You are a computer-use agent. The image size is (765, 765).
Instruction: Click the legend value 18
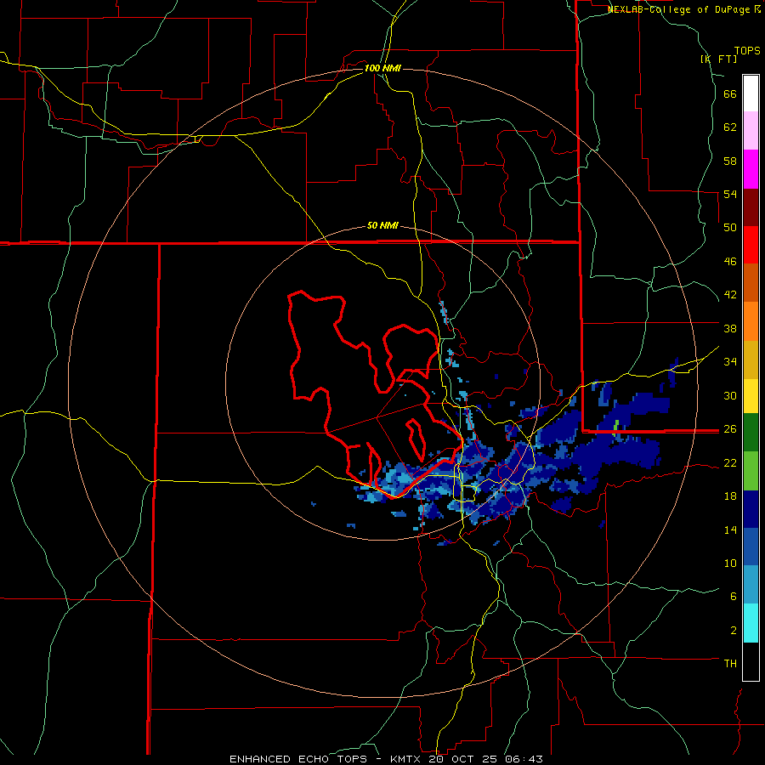tap(730, 496)
